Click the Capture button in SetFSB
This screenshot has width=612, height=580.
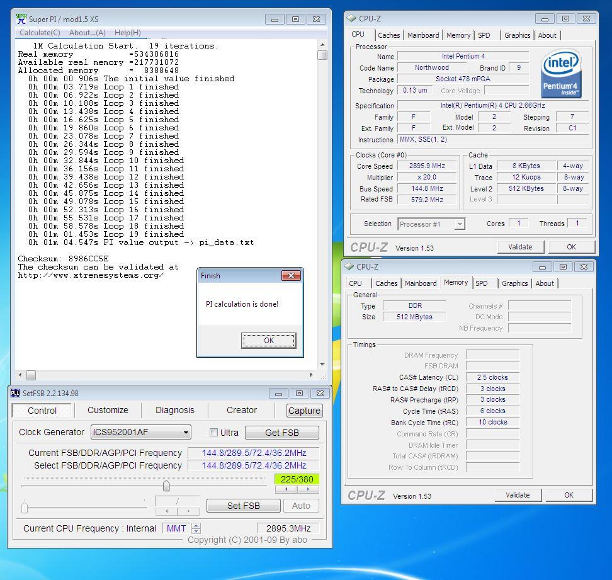[305, 411]
